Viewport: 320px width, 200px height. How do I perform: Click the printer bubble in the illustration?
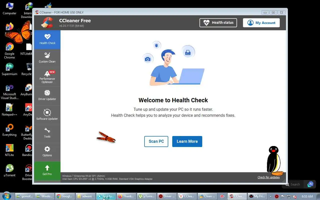pos(188,52)
